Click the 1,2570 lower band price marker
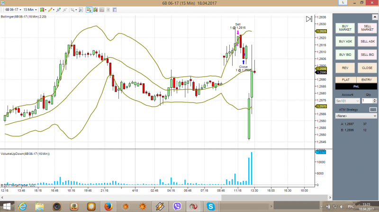379x212 pixels. (x=321, y=106)
